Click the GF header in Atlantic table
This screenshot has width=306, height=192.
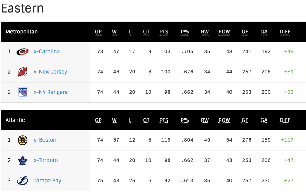pyautogui.click(x=245, y=120)
